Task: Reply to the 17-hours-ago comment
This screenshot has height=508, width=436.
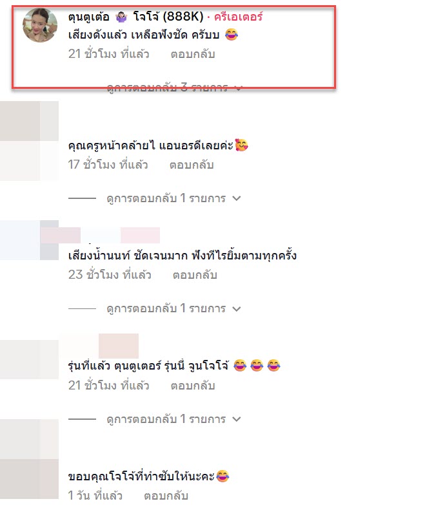Action: tap(192, 165)
